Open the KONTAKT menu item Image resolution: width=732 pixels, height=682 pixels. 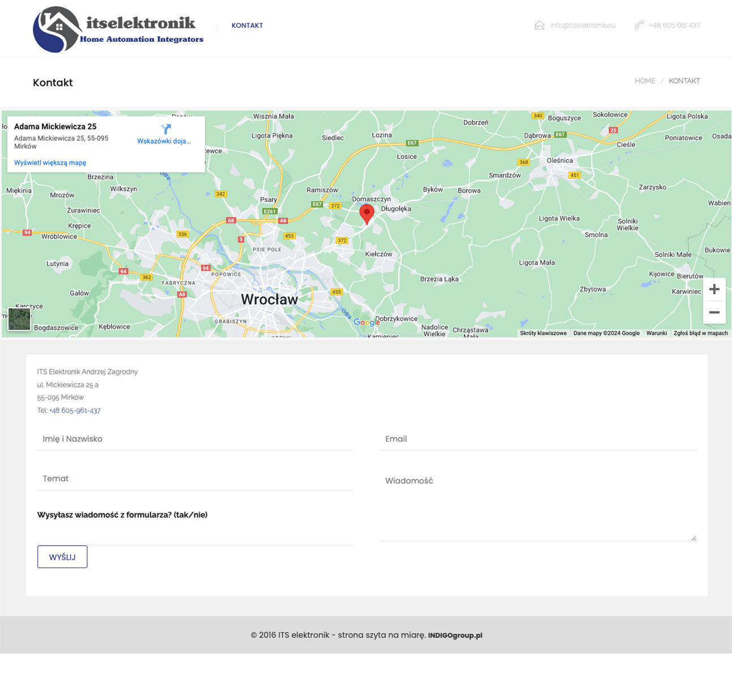247,25
